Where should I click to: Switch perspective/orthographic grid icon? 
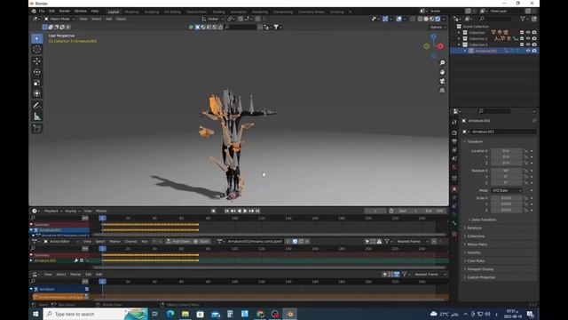click(x=442, y=91)
